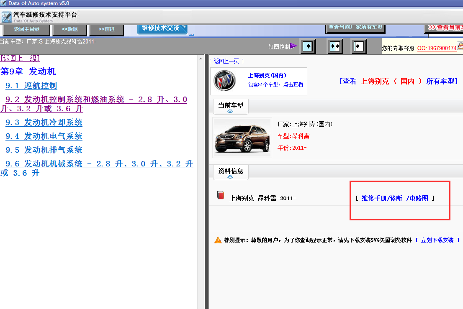Click the 上海别克-昂科雷-2011- entry text
This screenshot has height=309, width=463.
263,199
